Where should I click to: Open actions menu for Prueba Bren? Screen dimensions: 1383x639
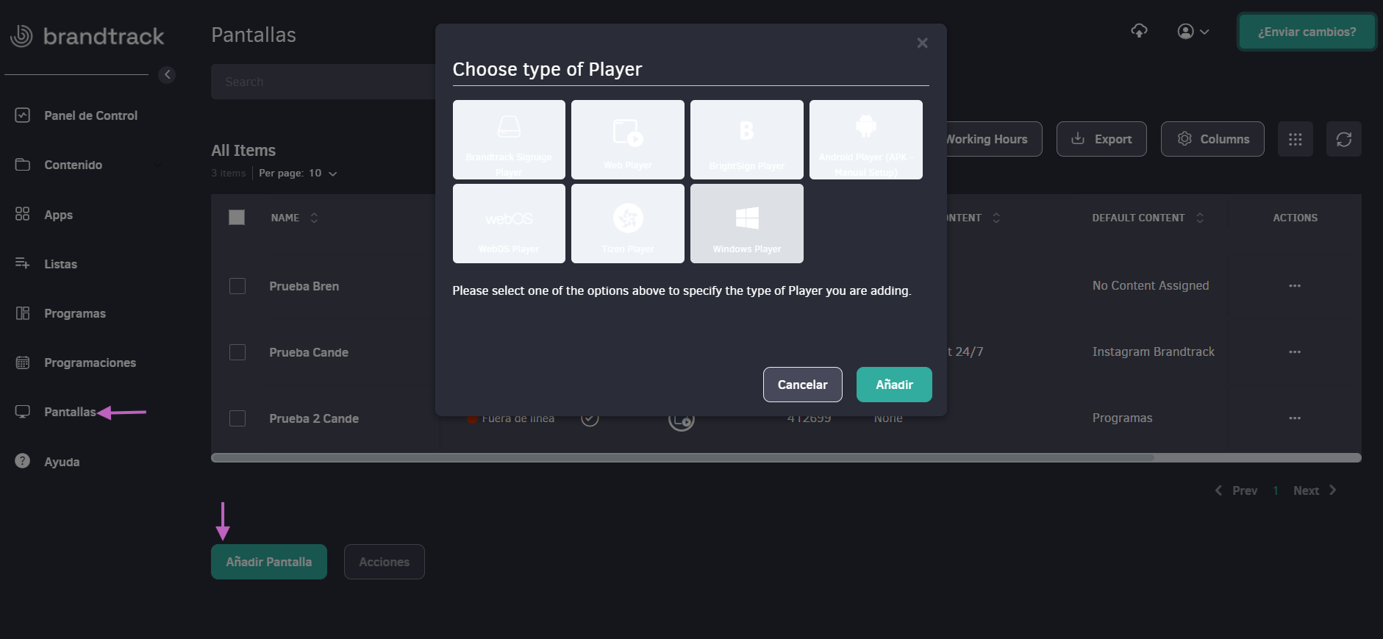[x=1295, y=285]
